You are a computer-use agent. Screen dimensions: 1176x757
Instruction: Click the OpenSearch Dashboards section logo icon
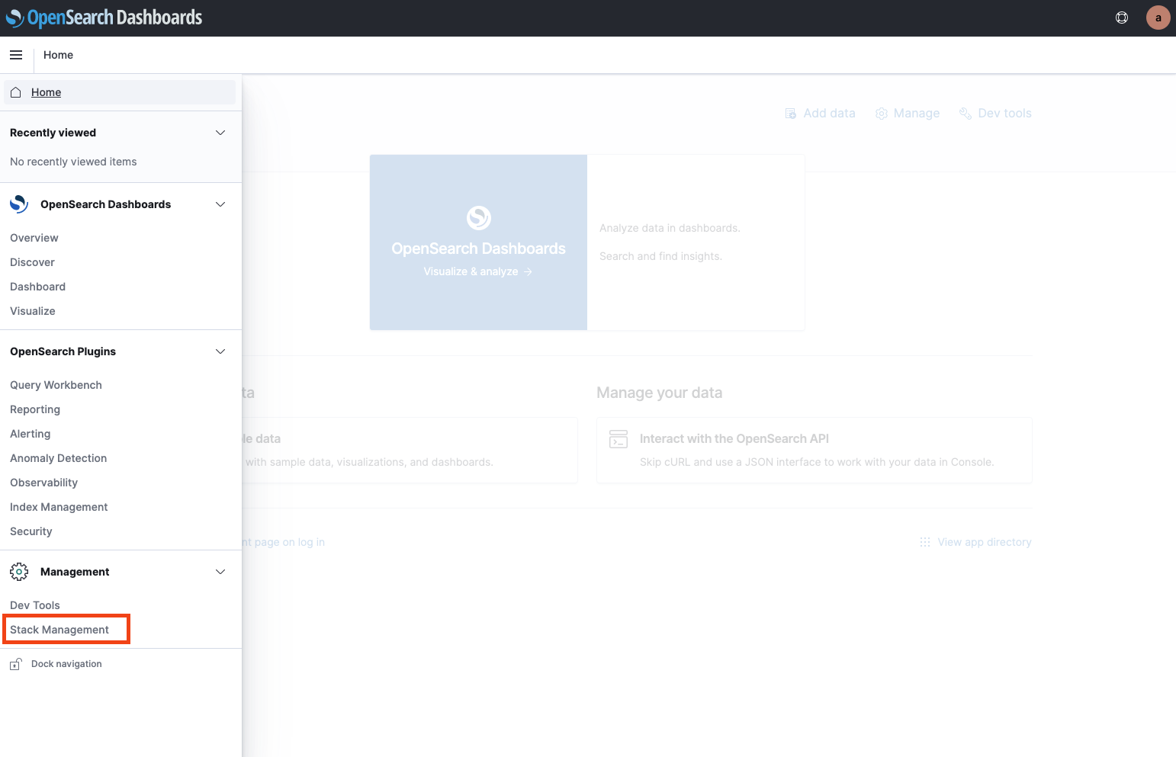point(19,204)
